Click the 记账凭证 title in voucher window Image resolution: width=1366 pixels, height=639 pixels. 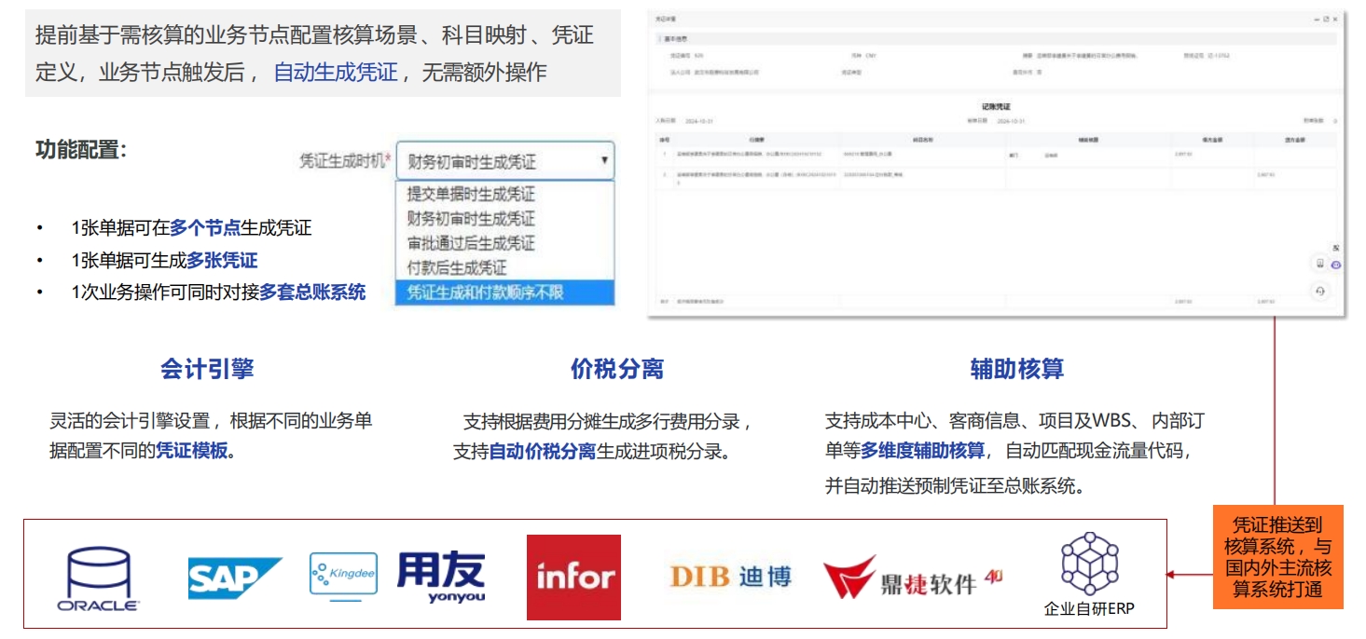(996, 107)
